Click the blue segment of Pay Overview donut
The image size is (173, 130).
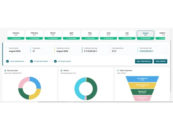36,82
